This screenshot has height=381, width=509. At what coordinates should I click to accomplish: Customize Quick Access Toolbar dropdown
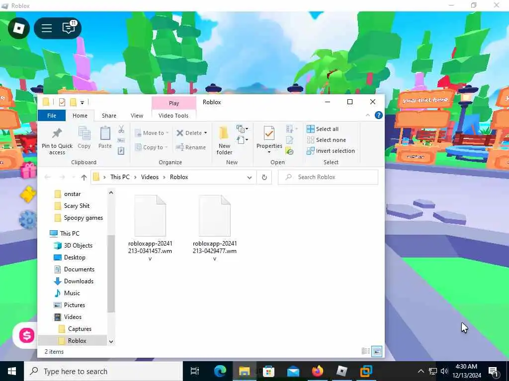click(x=82, y=103)
